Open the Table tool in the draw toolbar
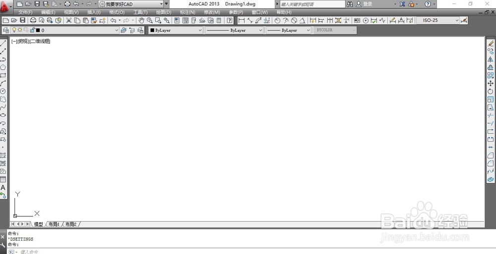 [3, 179]
